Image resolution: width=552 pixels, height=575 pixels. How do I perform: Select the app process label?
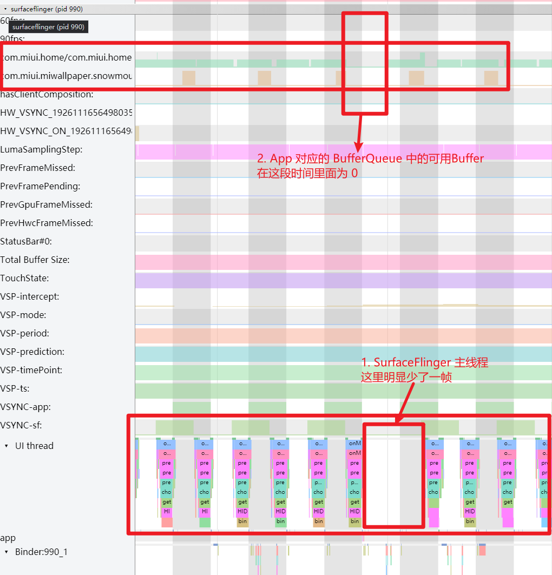pyautogui.click(x=8, y=538)
